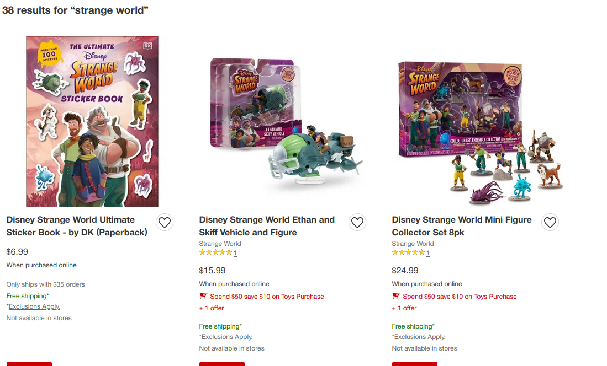Viewport: 607px width, 366px height.
Task: Click Strange World brand under Collector Set
Action: click(x=413, y=244)
